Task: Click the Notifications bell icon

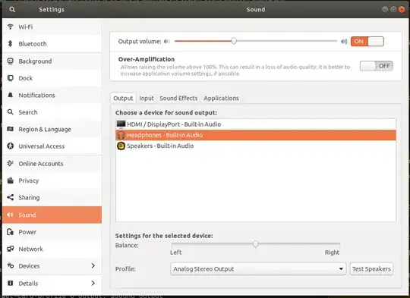Action: point(10,95)
